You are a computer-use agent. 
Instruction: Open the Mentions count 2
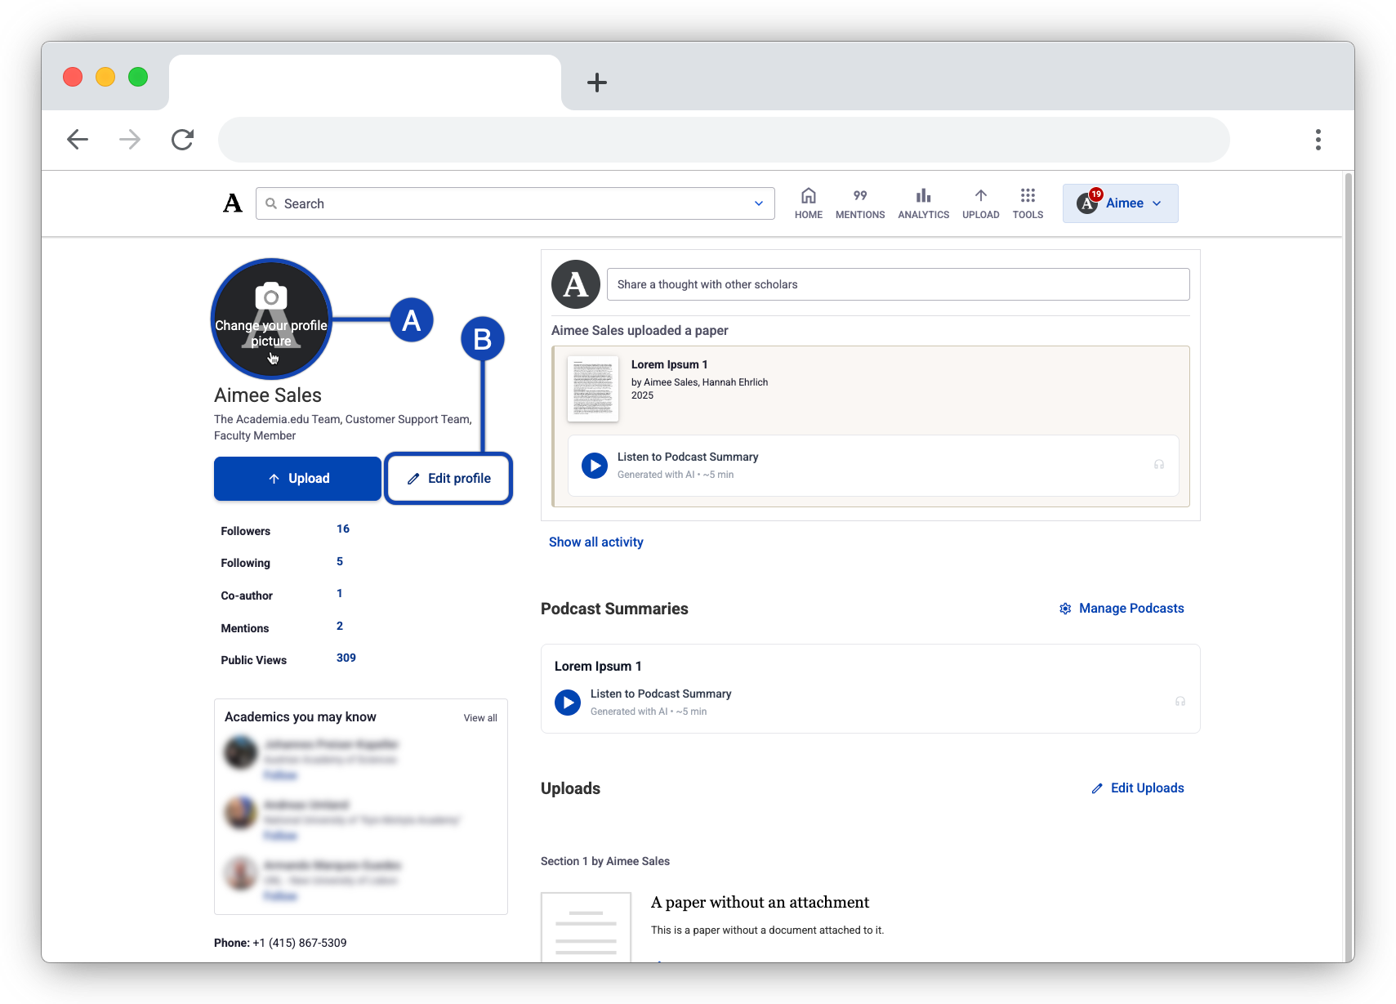tap(340, 626)
